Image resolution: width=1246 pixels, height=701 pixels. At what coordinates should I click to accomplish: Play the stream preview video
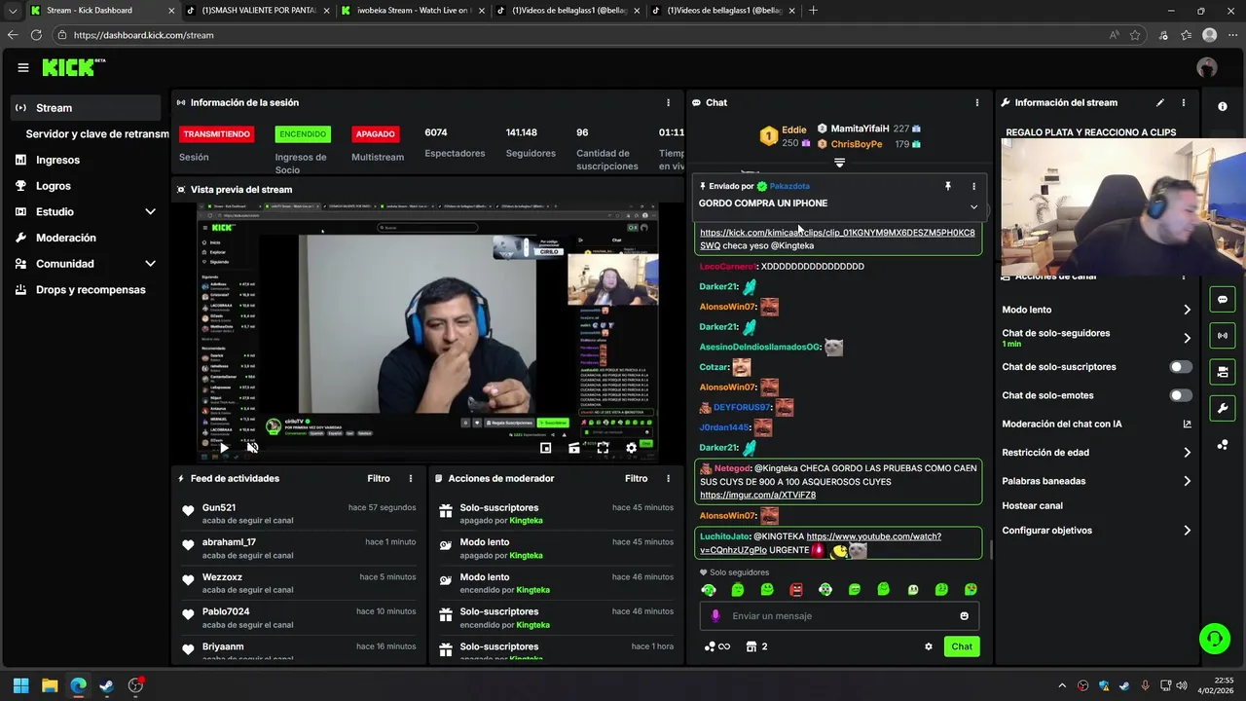click(223, 448)
